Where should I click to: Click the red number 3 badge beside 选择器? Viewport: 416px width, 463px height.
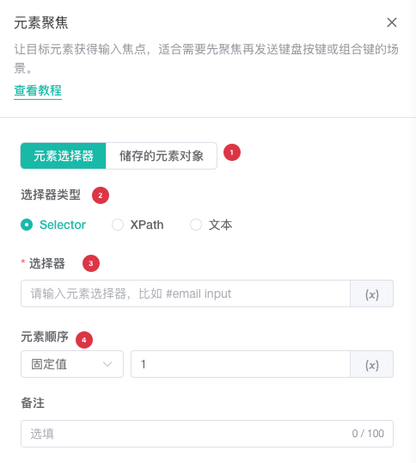[91, 263]
